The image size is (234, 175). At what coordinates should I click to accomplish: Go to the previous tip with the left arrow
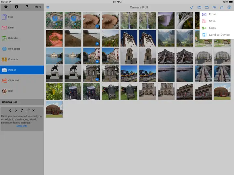pos(10,111)
